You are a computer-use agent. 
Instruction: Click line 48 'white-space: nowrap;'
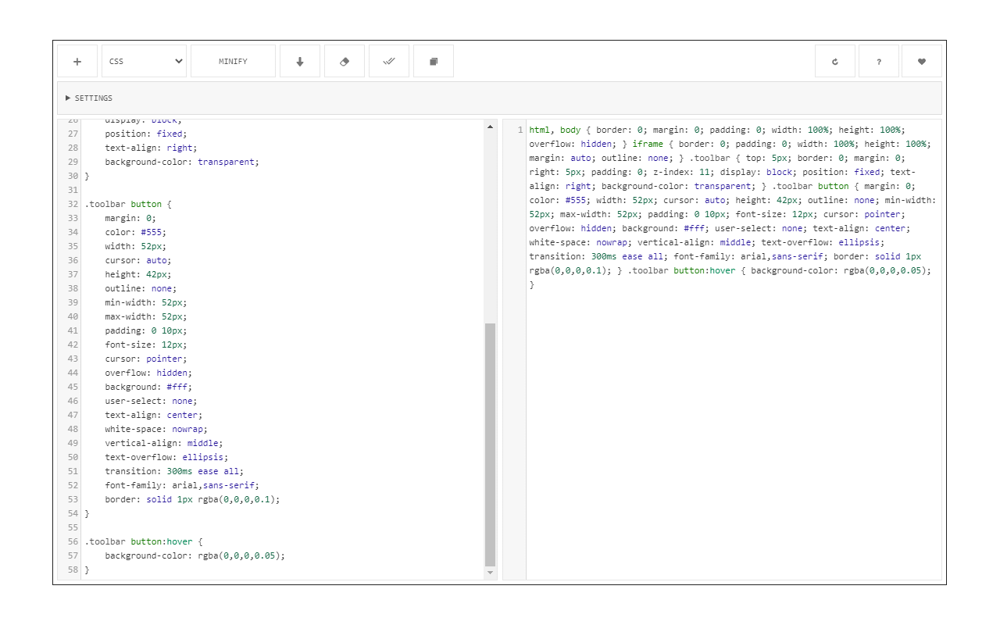pos(156,429)
